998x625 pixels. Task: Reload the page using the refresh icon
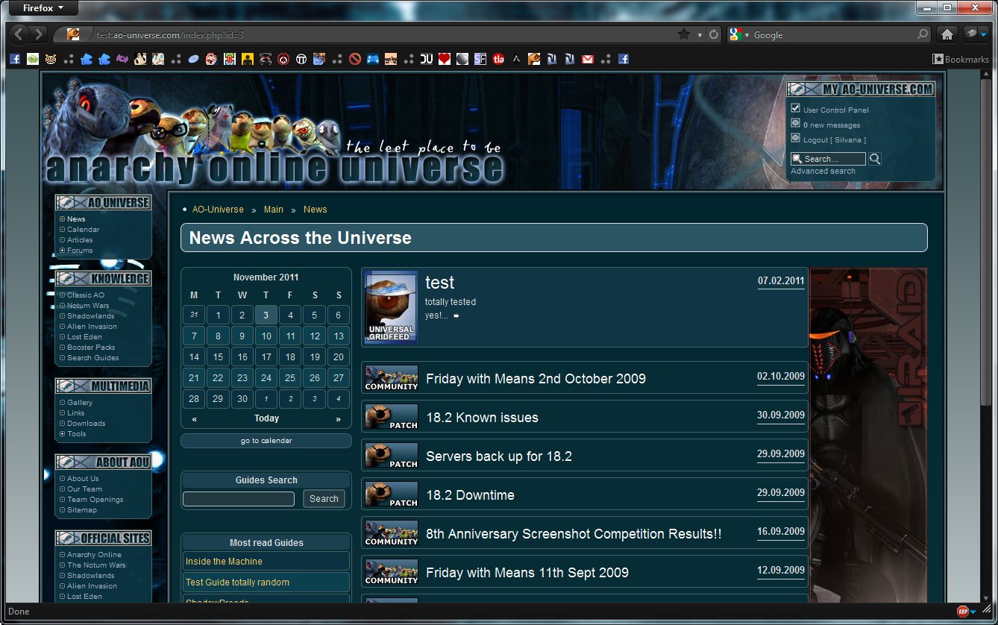click(714, 34)
